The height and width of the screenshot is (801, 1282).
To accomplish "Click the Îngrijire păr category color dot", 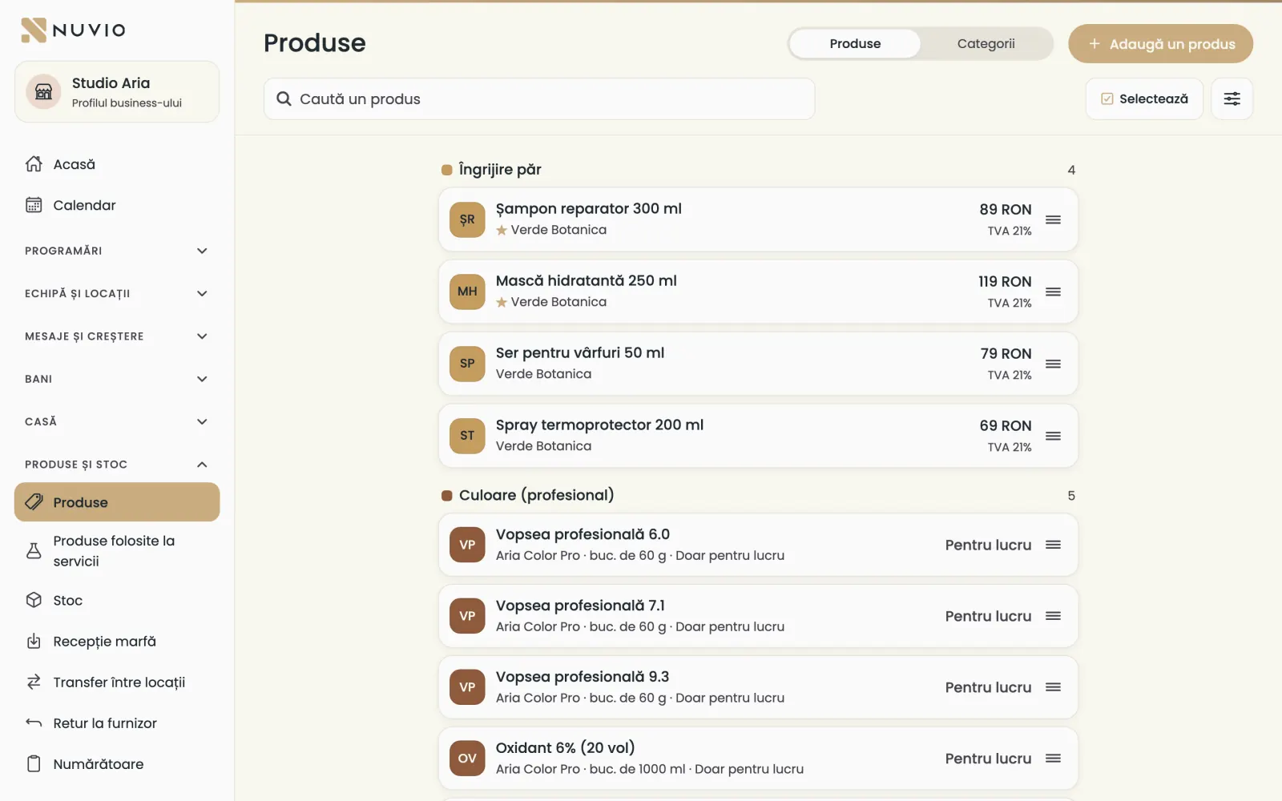I will [447, 170].
